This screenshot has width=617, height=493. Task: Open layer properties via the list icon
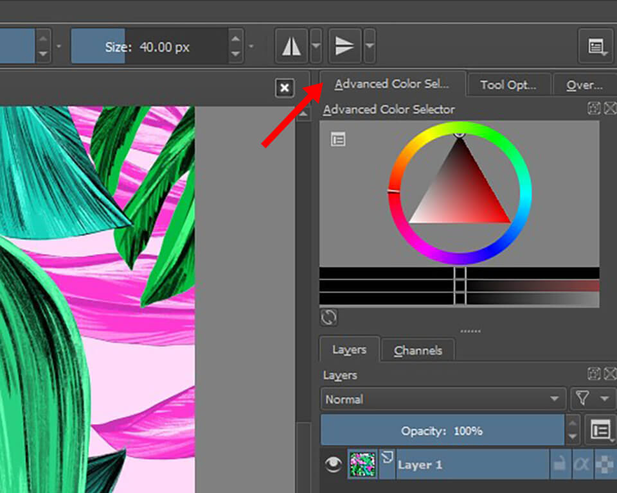pos(599,430)
